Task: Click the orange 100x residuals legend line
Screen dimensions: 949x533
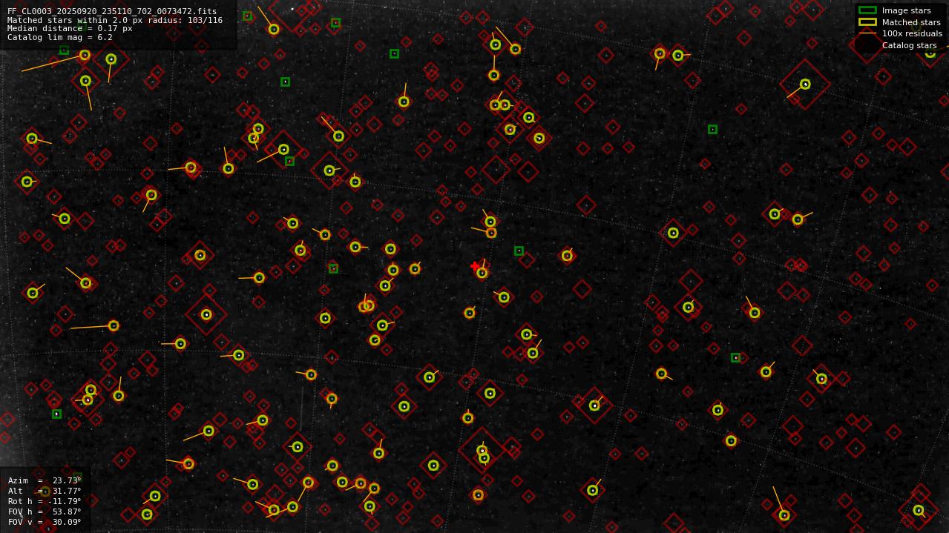Action: (867, 33)
